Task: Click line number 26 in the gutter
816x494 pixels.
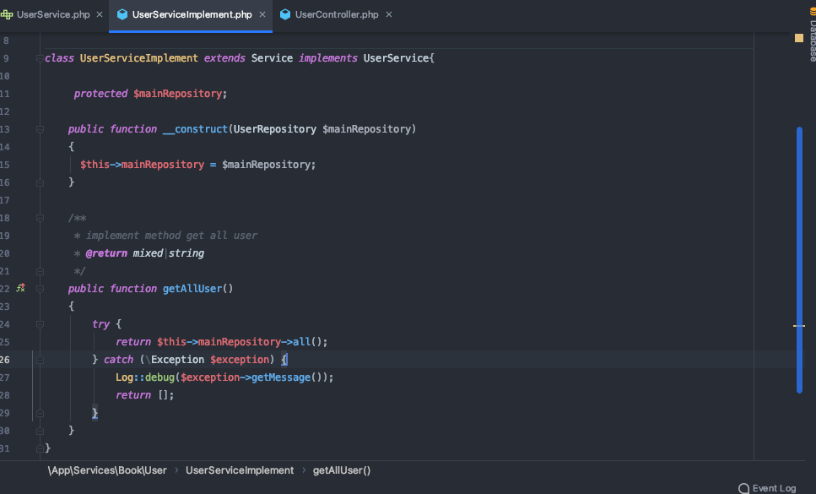Action: 7,359
